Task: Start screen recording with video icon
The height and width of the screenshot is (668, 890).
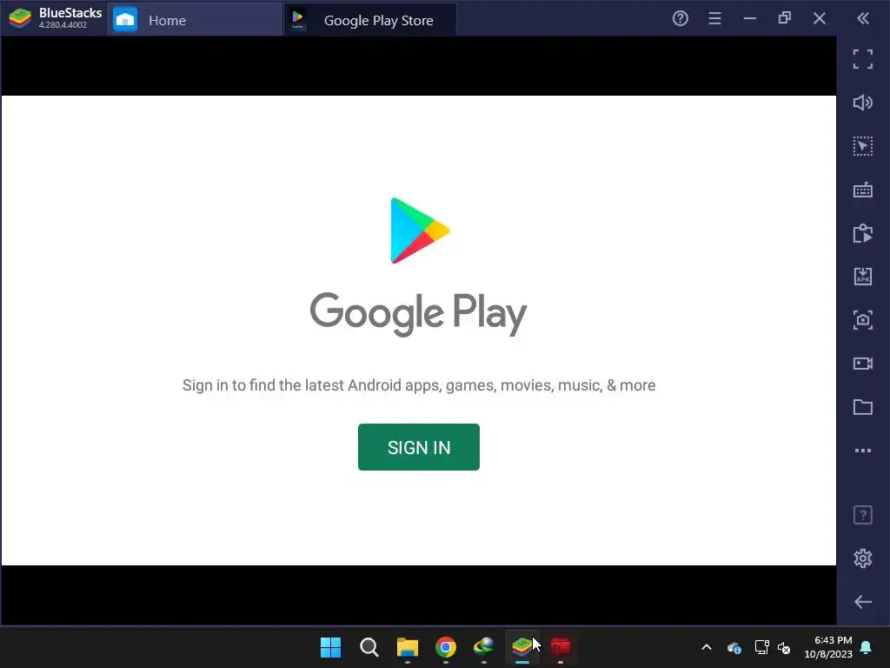Action: click(x=863, y=364)
